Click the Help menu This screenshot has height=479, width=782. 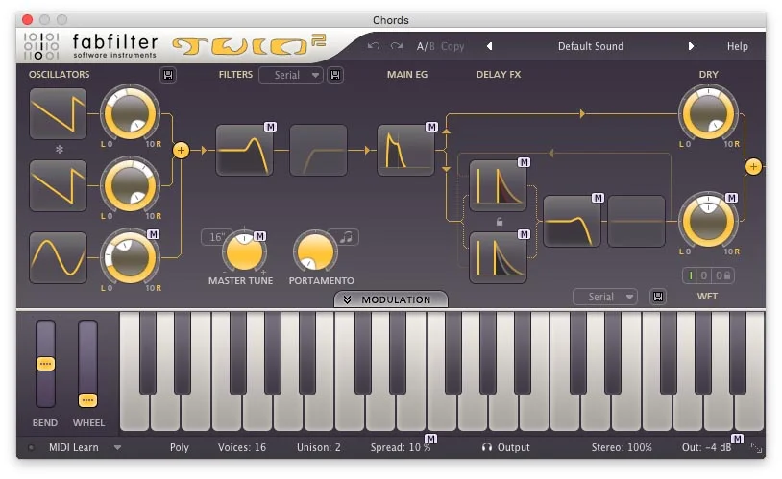tap(737, 46)
